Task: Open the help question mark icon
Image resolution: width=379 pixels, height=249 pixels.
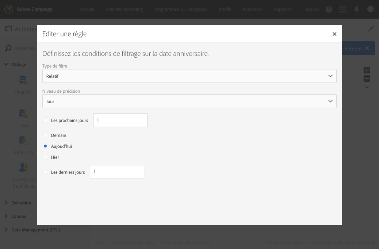Action: (x=329, y=9)
